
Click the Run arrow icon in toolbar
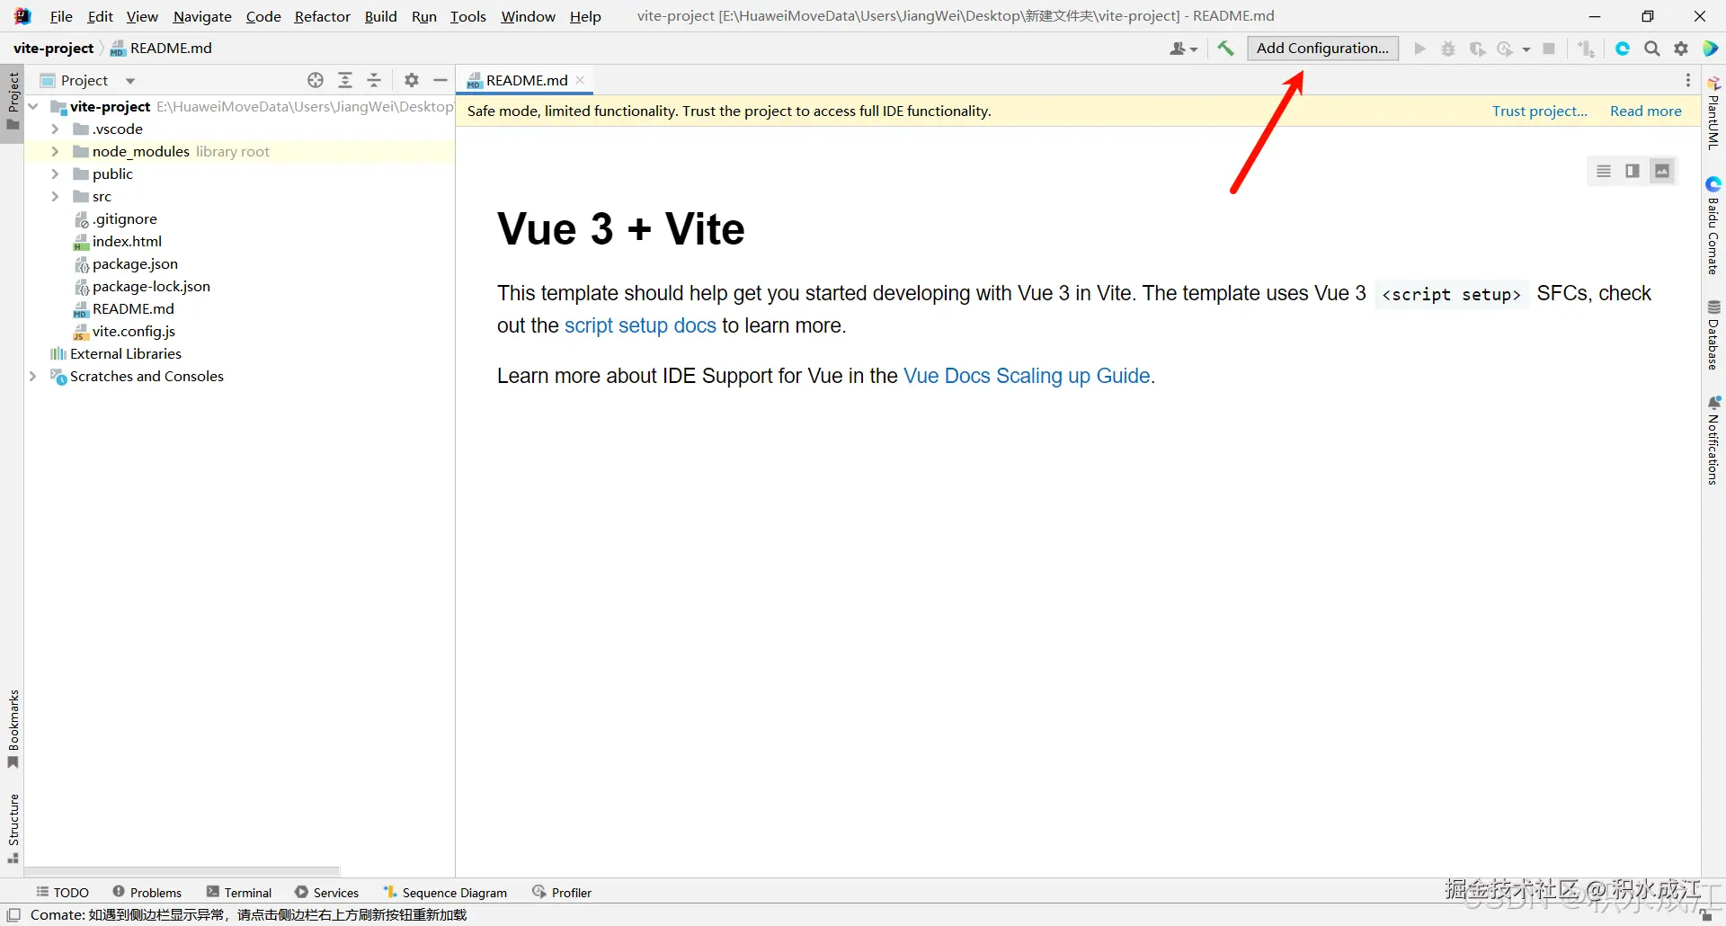pyautogui.click(x=1419, y=49)
